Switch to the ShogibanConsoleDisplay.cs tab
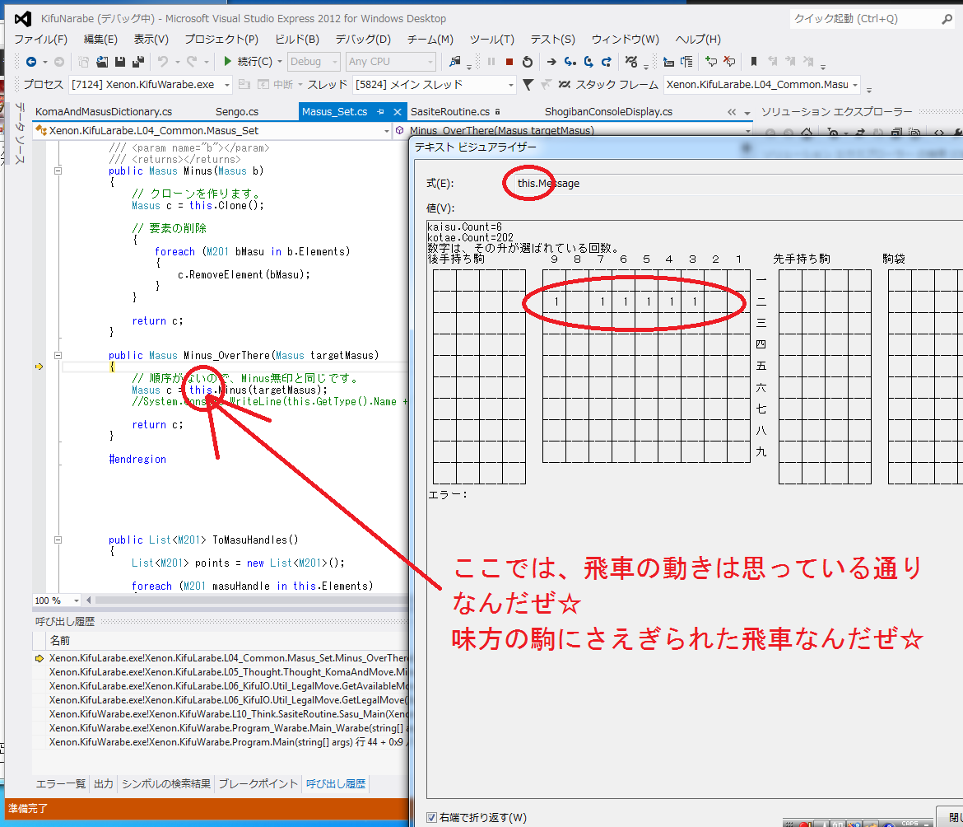The height and width of the screenshot is (827, 963). coord(608,112)
